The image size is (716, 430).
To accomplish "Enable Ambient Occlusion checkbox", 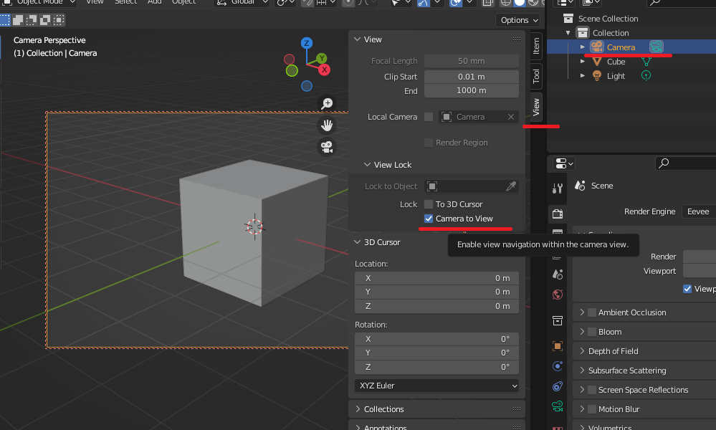I will coord(592,312).
